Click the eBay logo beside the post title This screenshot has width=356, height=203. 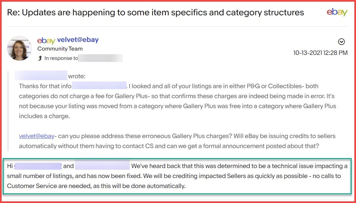coord(337,12)
